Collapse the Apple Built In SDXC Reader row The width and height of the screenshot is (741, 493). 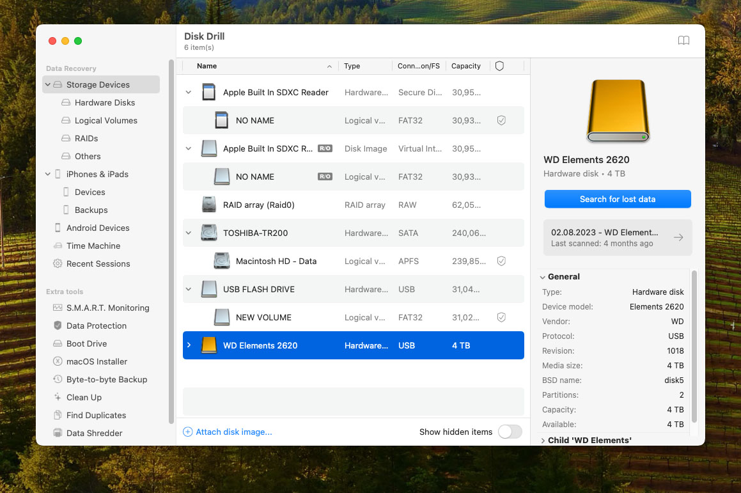(189, 92)
